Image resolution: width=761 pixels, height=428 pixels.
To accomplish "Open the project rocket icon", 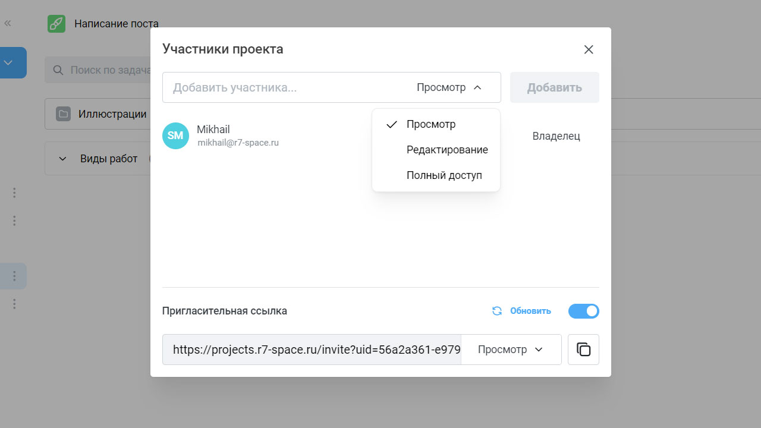I will pos(56,24).
